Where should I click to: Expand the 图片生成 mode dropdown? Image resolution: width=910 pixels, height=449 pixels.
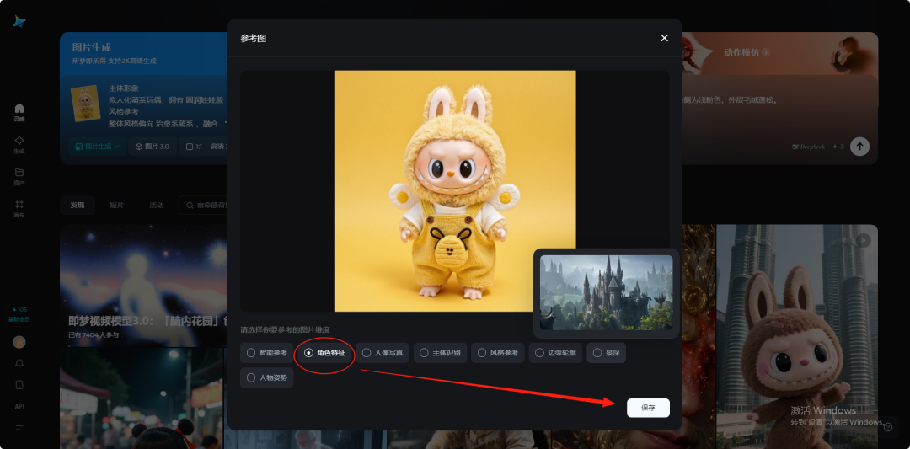(x=96, y=146)
